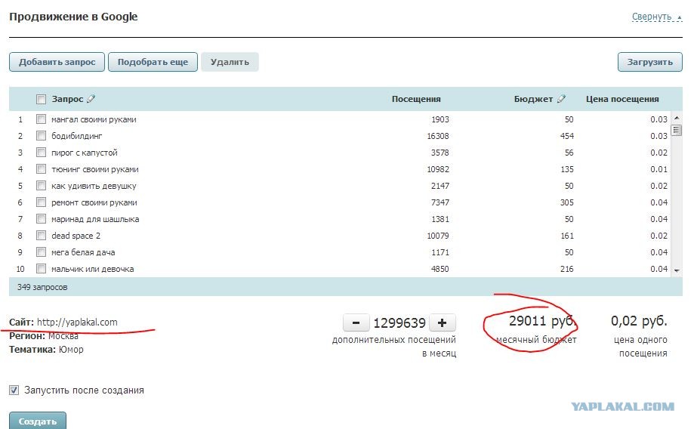Click the "Цена посещения" column header
This screenshot has height=429, width=694.
(x=622, y=99)
